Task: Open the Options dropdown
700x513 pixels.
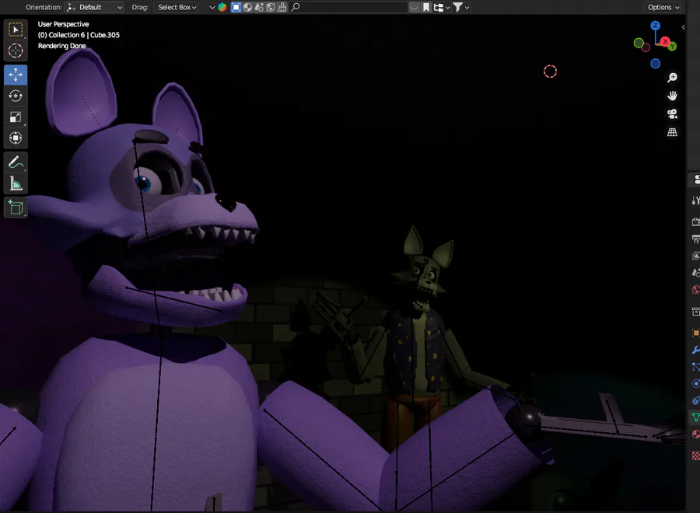Action: click(663, 7)
